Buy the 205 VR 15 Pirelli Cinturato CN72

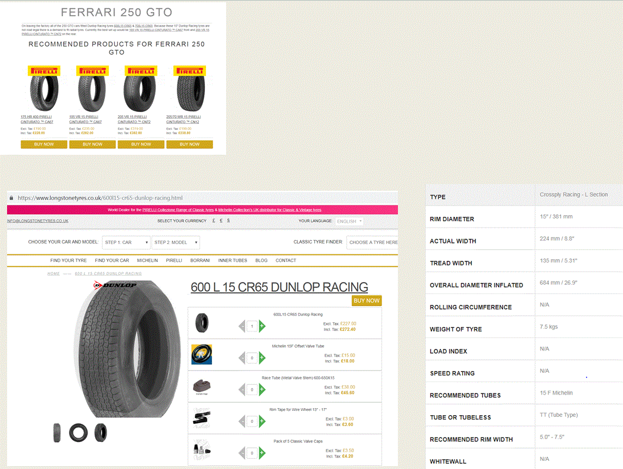141,144
